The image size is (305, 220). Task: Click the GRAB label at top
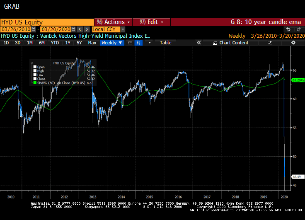click(x=12, y=6)
